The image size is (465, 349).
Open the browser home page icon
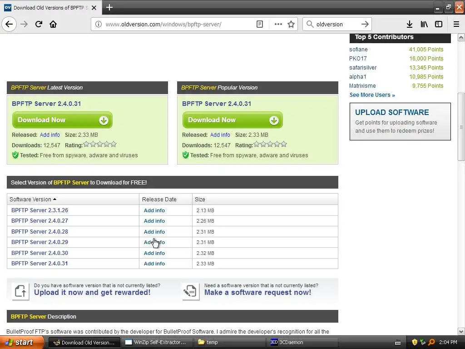click(x=53, y=24)
